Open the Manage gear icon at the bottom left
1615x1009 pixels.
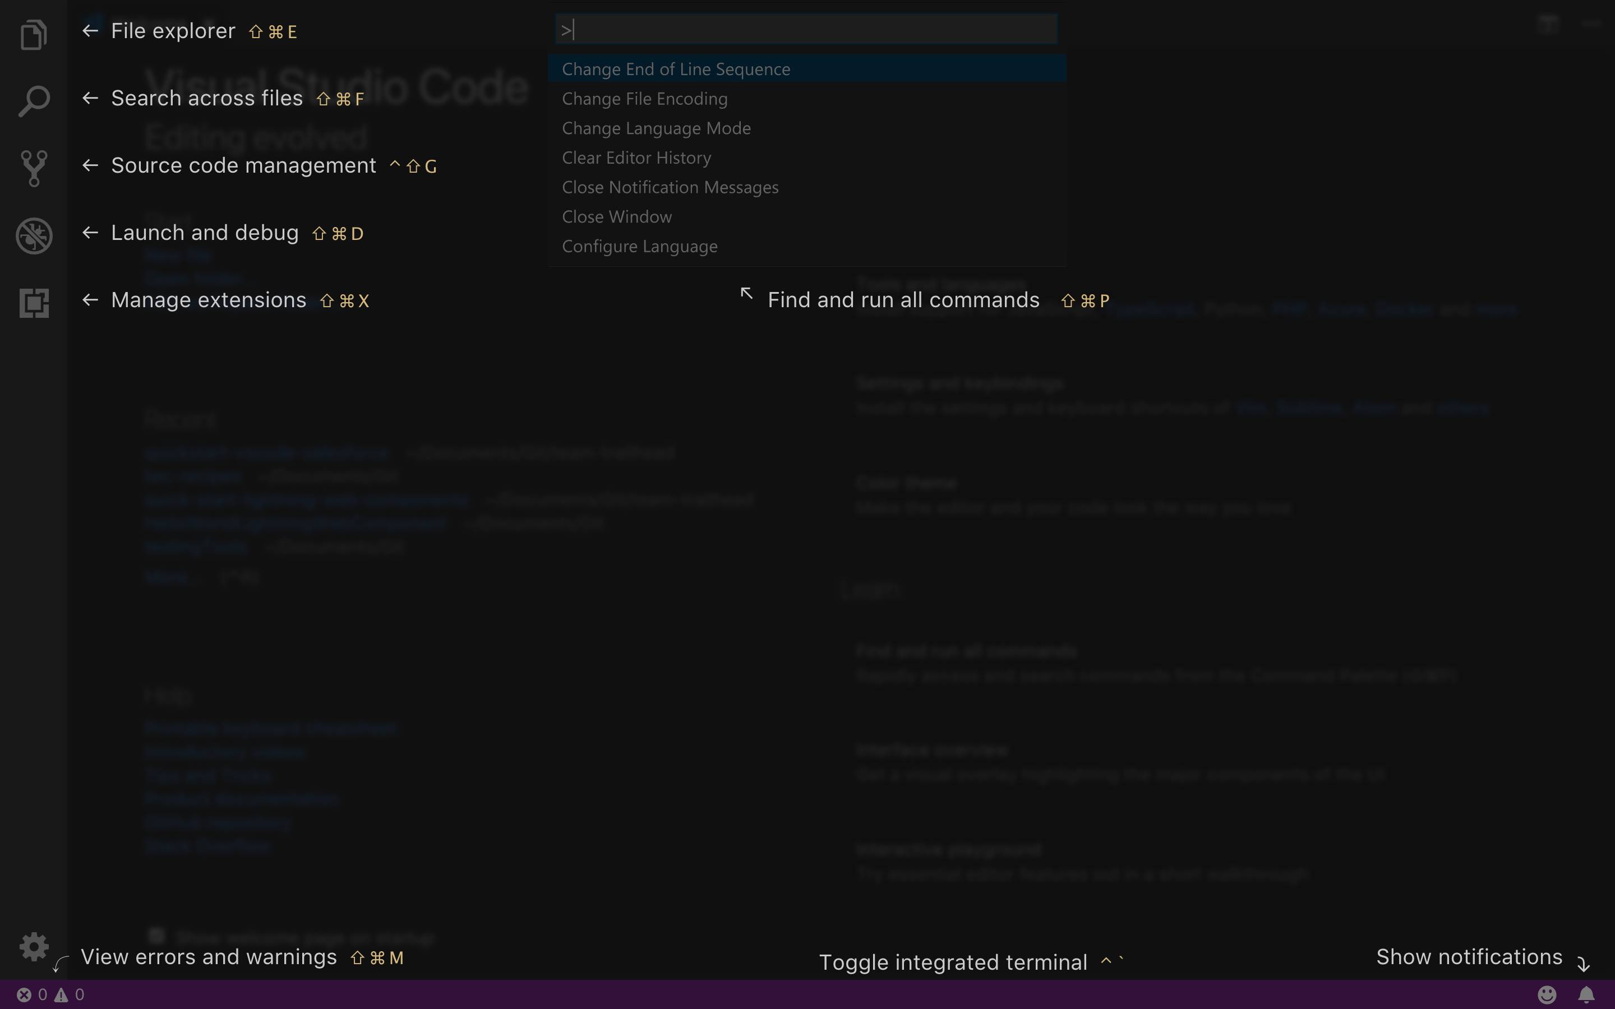pos(34,946)
